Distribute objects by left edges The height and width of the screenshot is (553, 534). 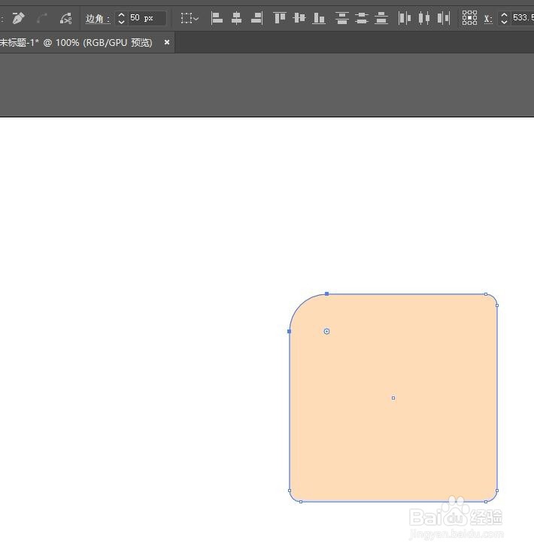coord(405,18)
